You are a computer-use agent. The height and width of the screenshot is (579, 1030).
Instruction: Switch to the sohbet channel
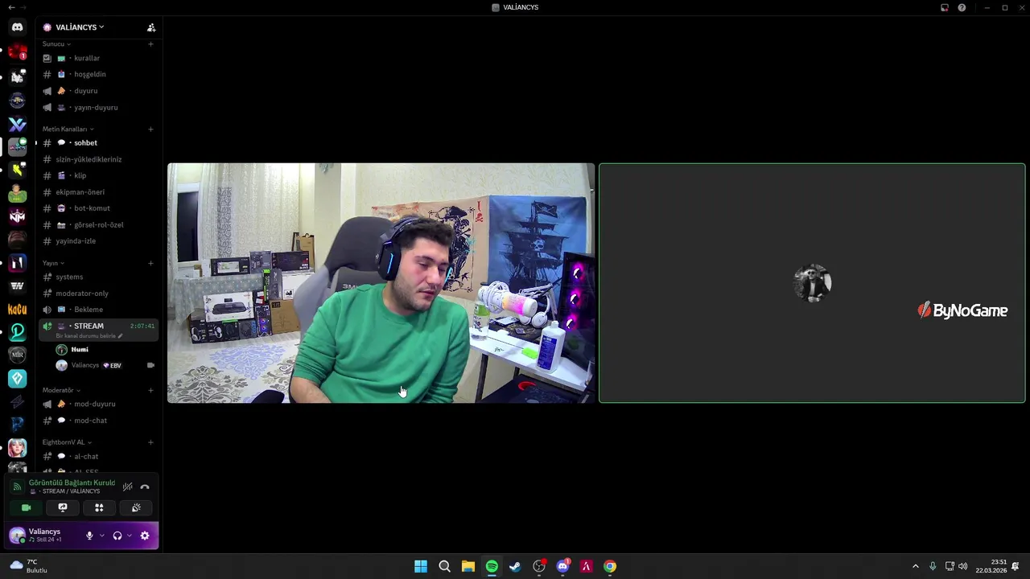(x=98, y=143)
